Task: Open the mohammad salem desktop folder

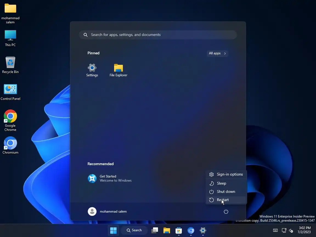Action: [10, 13]
